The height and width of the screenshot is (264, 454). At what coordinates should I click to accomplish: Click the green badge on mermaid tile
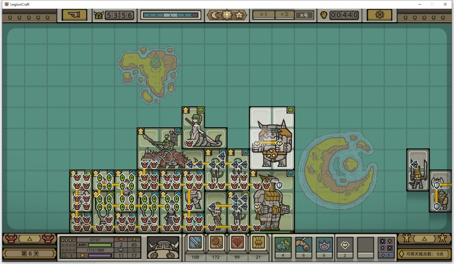pyautogui.click(x=201, y=110)
